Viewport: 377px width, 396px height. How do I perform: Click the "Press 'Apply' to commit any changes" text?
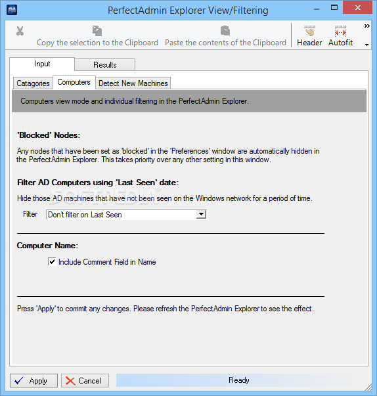tap(74, 309)
